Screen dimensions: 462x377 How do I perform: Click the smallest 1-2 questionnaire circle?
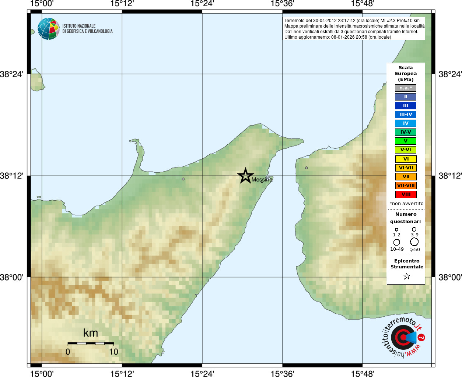coord(396,229)
